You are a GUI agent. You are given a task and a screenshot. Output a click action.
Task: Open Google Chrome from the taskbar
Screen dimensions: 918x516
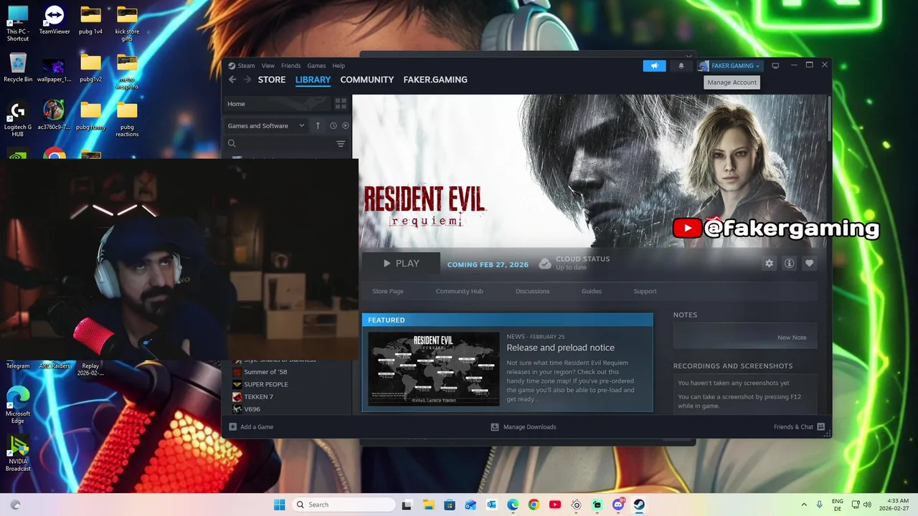point(534,505)
